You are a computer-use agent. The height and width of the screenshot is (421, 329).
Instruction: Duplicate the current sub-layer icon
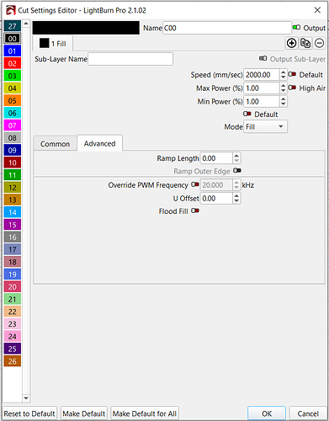click(305, 43)
